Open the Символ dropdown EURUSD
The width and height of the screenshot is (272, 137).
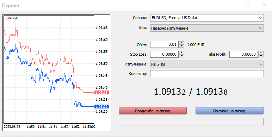click(207, 18)
